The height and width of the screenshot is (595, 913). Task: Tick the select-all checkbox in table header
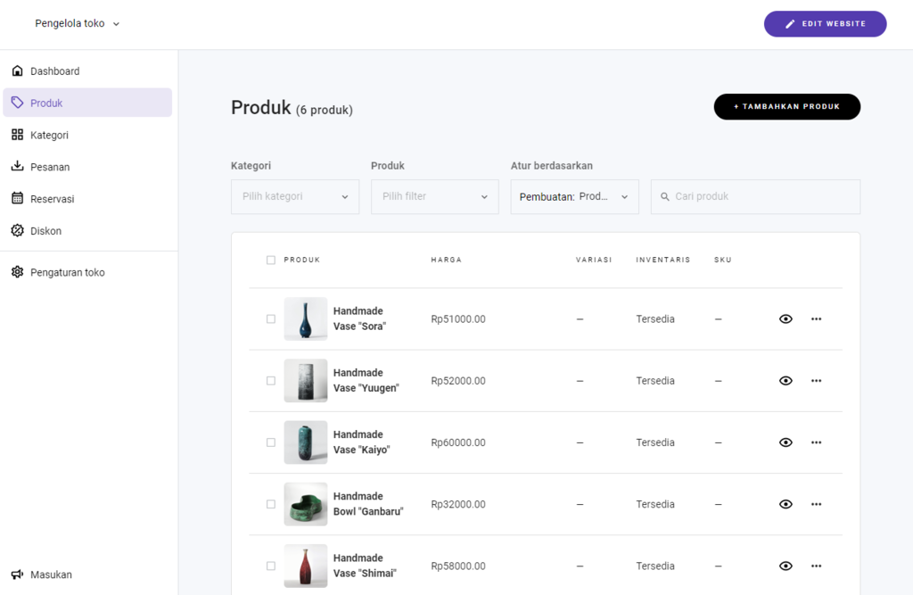pyautogui.click(x=271, y=260)
